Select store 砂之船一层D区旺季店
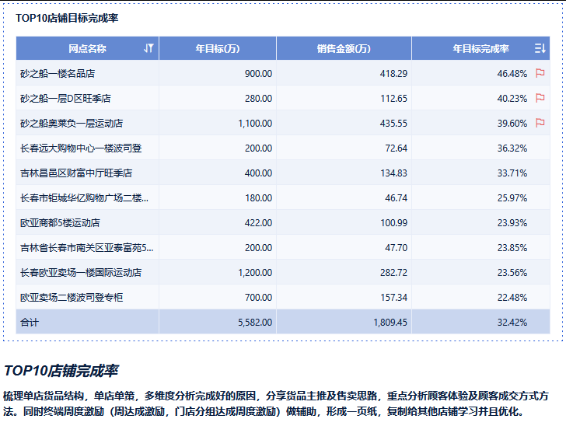This screenshot has width=566, height=426. click(x=65, y=99)
